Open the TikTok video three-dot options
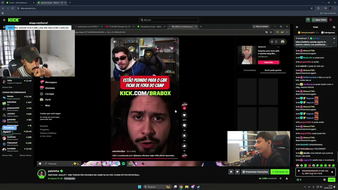 point(175,41)
